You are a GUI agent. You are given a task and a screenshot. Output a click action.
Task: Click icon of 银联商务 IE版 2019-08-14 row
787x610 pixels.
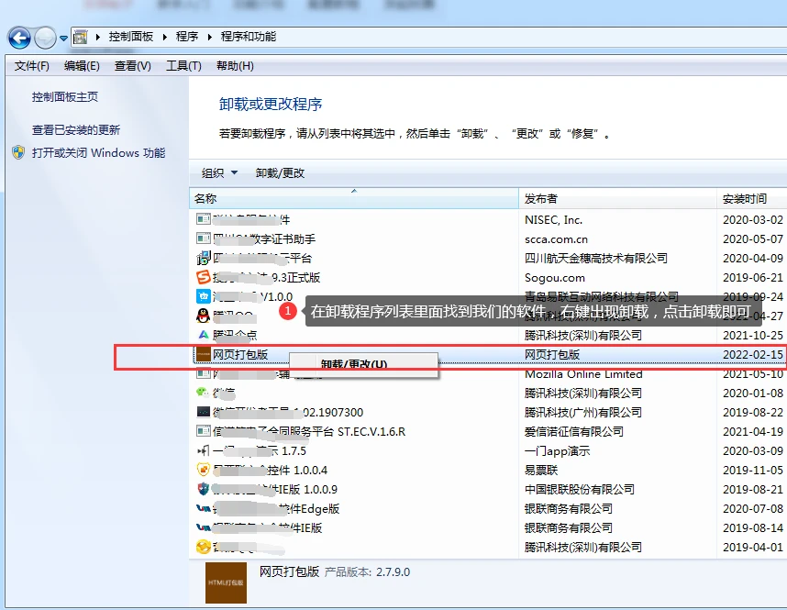204,527
